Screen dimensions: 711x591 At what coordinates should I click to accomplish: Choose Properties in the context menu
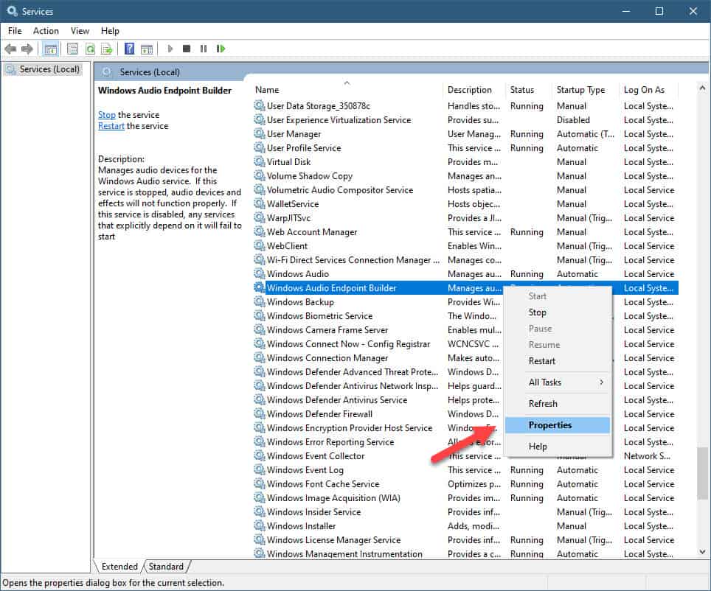(558, 425)
